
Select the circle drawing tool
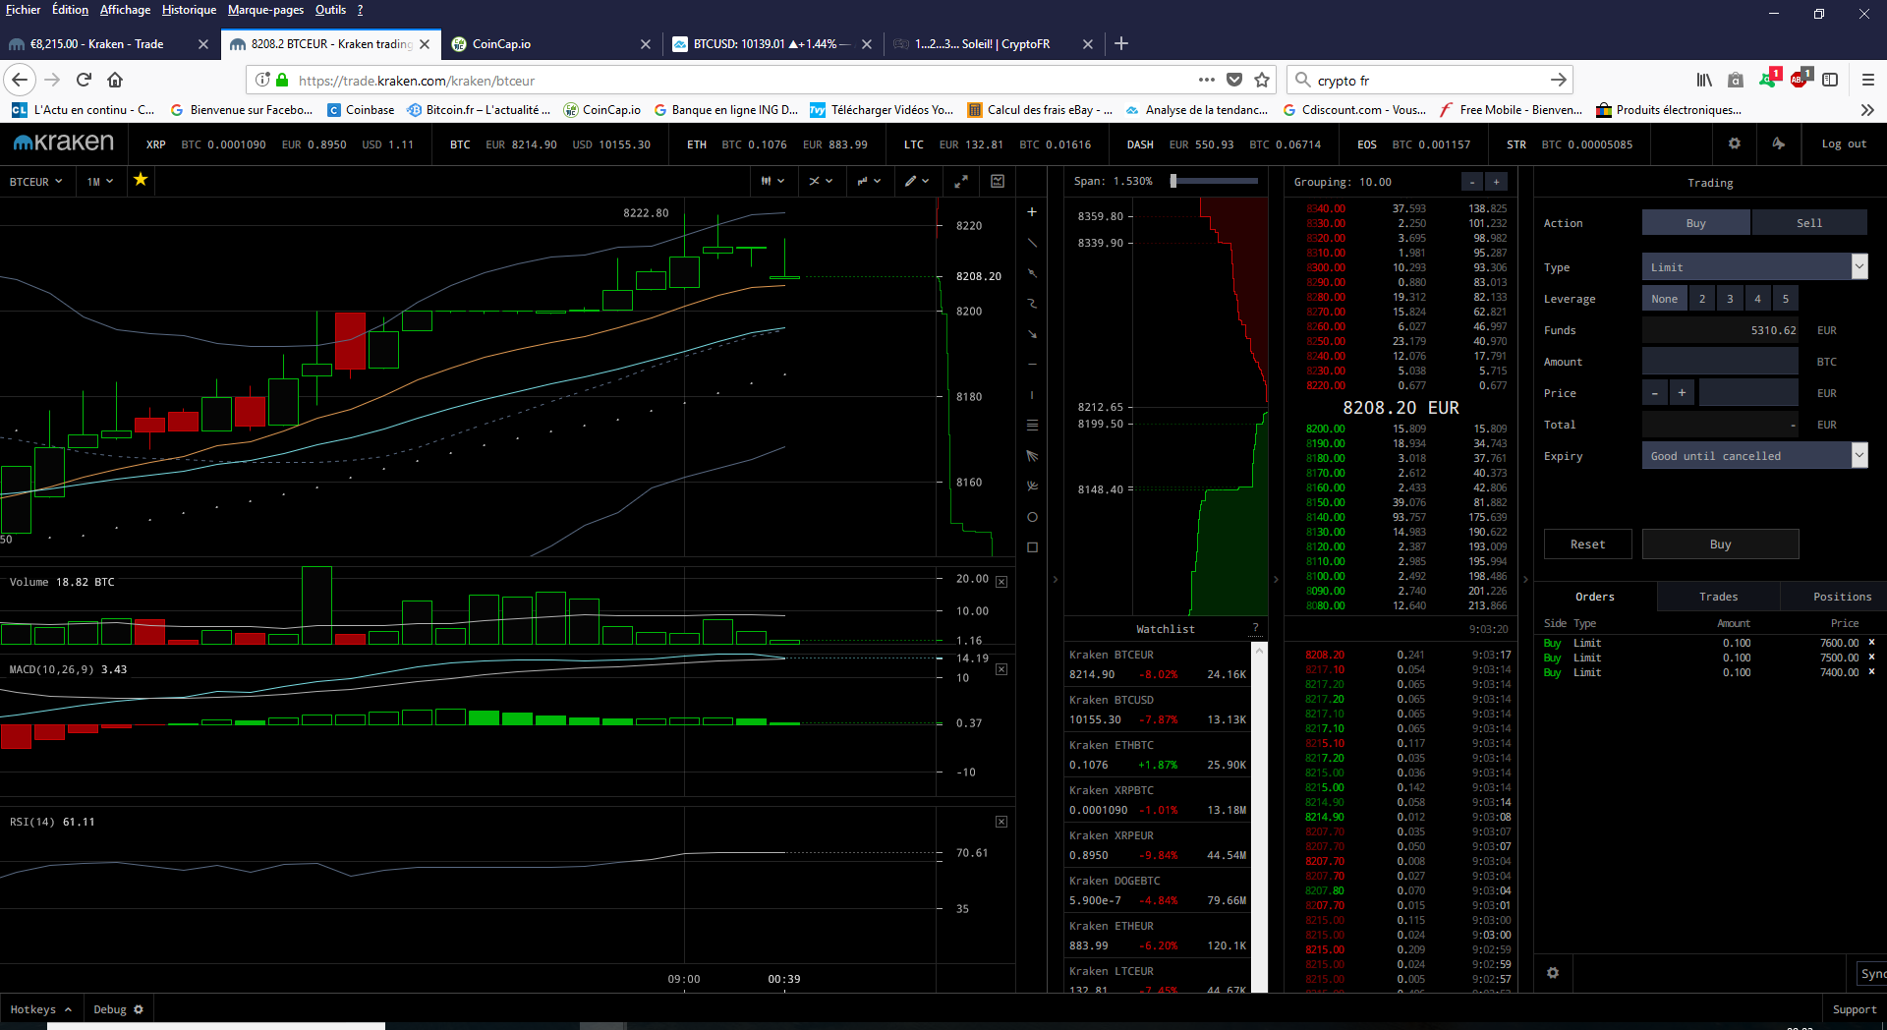tap(1032, 517)
